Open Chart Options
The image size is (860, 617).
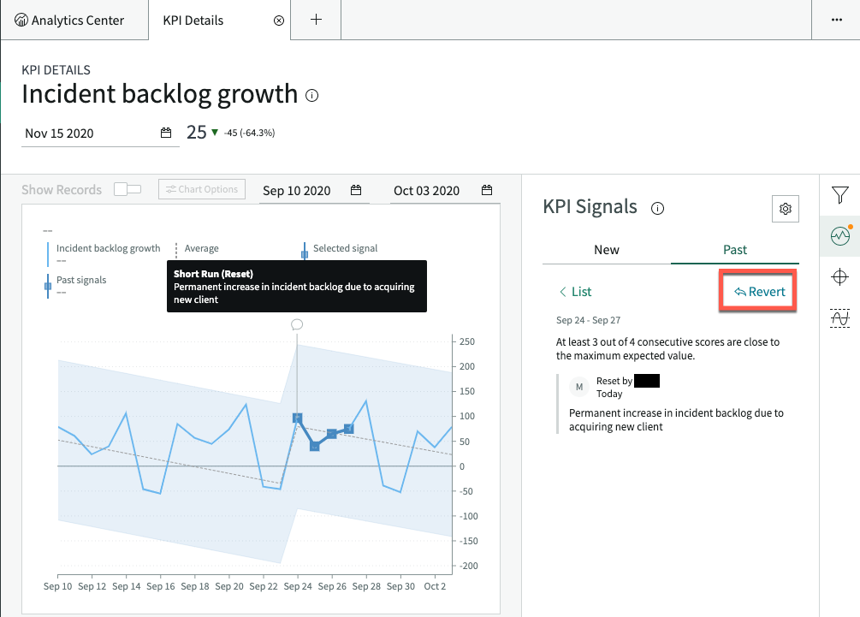click(x=202, y=189)
